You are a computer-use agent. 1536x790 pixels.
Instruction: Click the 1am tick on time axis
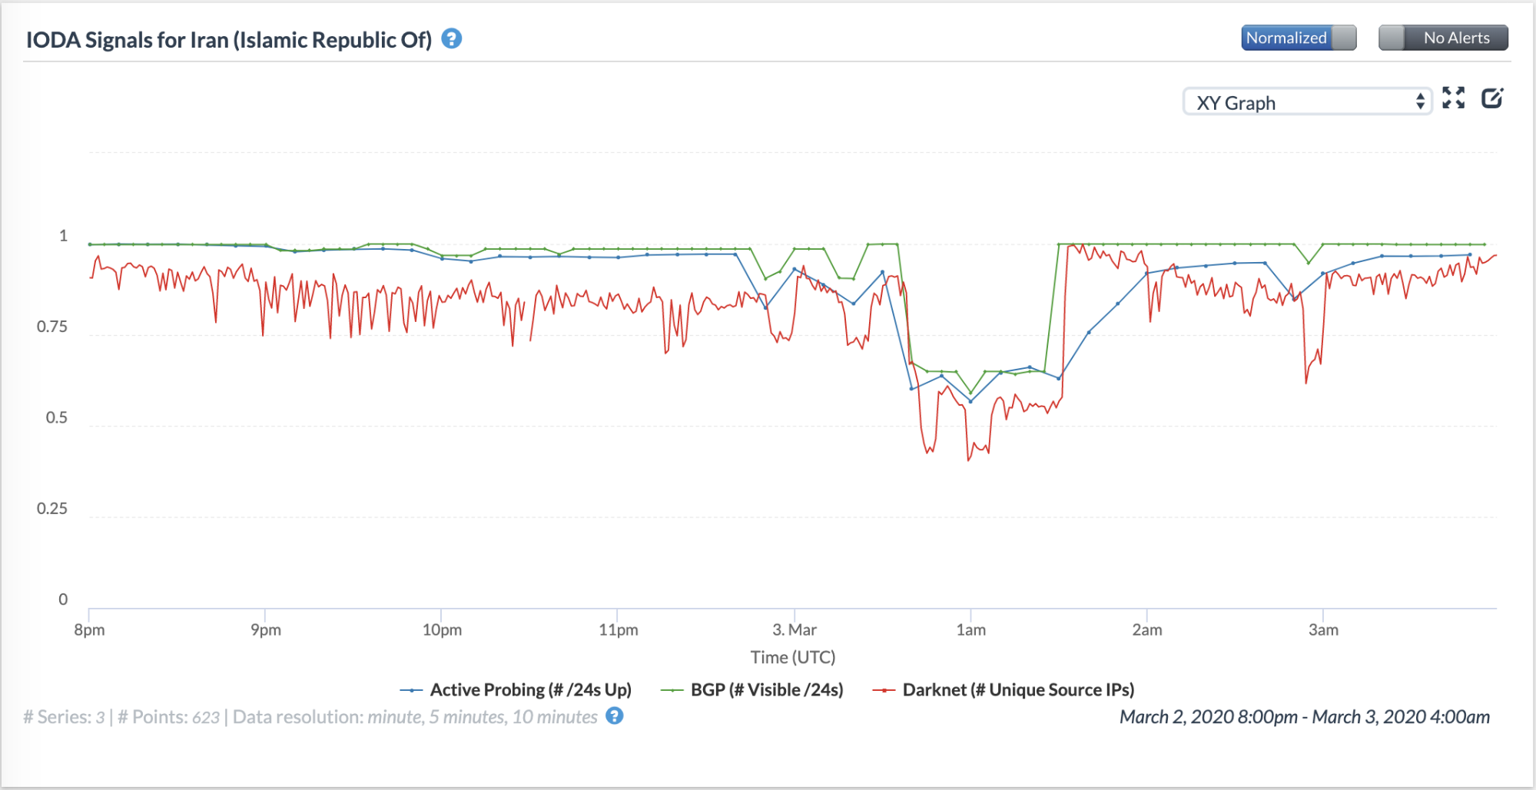click(x=970, y=630)
